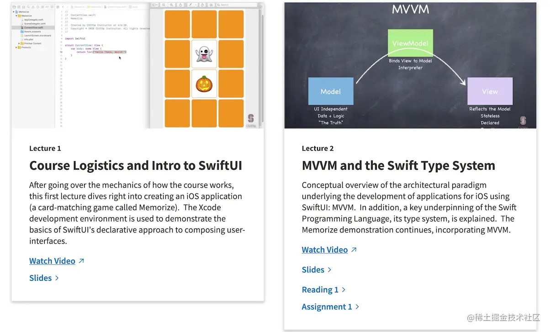550x332 pixels.
Task: Click chevron next to Reading 1
Action: tap(344, 290)
